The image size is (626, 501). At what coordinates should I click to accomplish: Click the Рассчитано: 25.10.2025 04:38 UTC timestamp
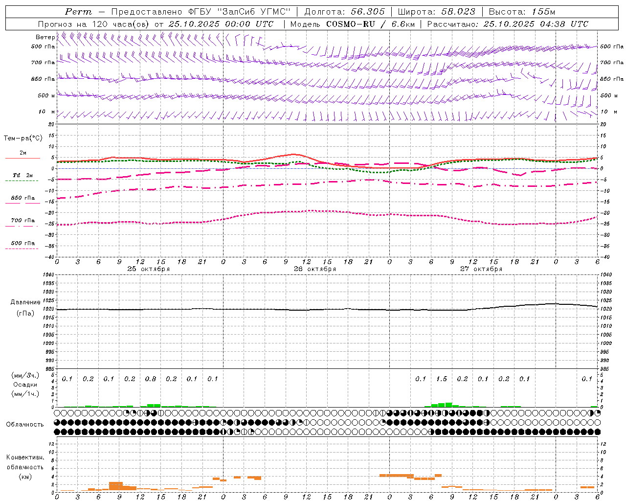point(508,24)
